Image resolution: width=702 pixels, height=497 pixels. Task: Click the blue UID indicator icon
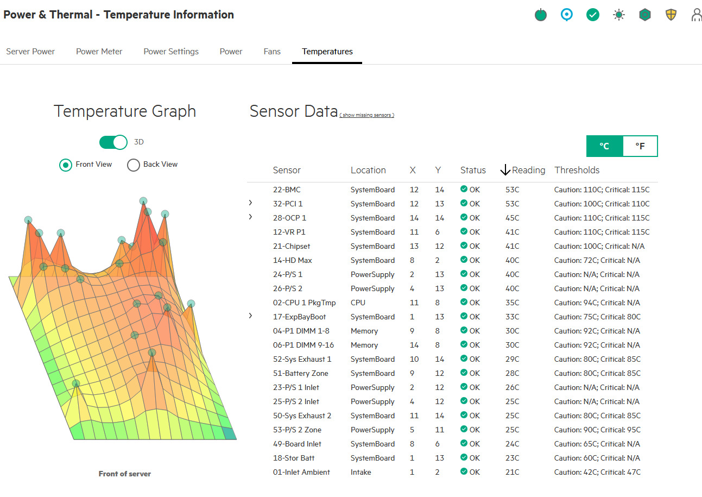(x=567, y=15)
